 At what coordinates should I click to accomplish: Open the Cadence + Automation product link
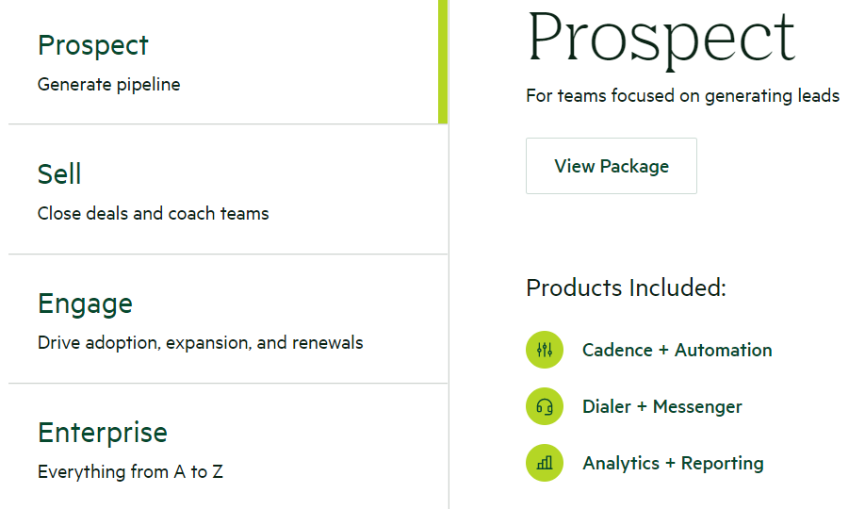(677, 350)
